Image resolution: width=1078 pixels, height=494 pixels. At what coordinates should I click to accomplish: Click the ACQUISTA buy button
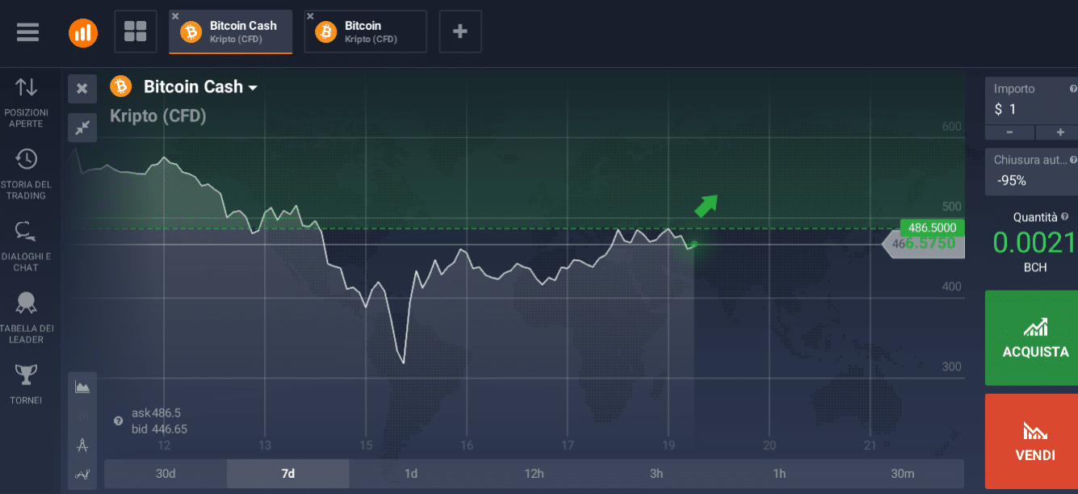pyautogui.click(x=1031, y=337)
